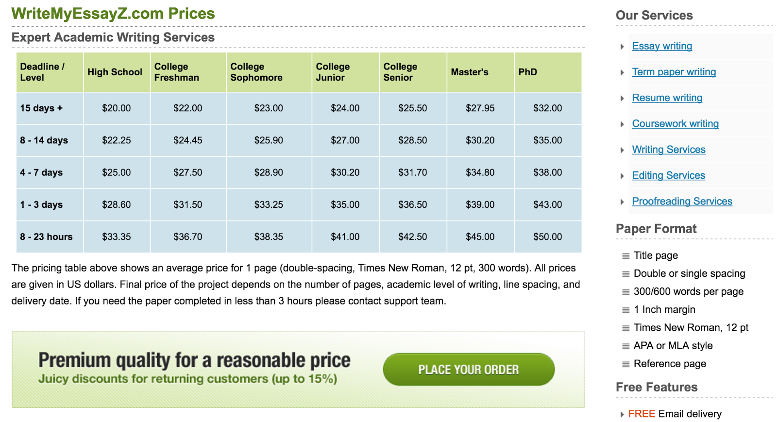The image size is (777, 422).
Task: Click the arrow bullet beside Editing Services
Action: pyautogui.click(x=622, y=176)
